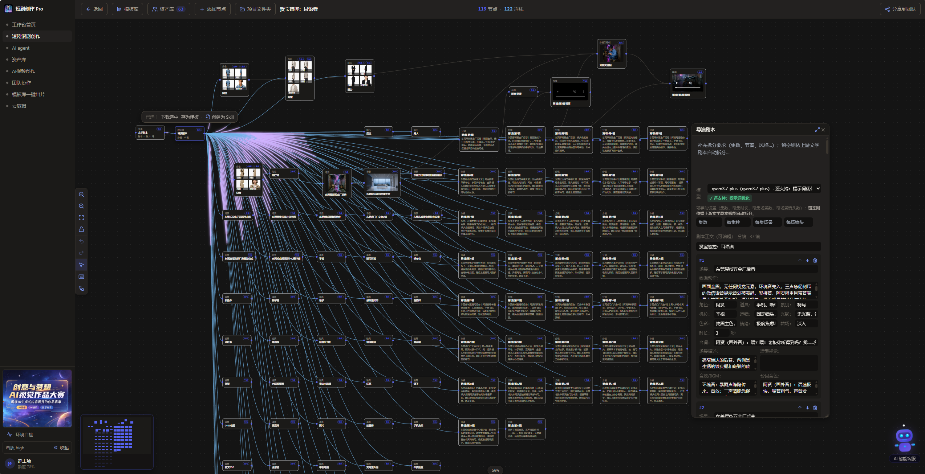Image resolution: width=925 pixels, height=474 pixels.
Task: Open keyboard shortcuts icon in canvas toolbar
Action: tap(81, 277)
